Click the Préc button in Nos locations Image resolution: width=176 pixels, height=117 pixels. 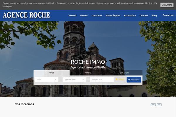[153, 105]
